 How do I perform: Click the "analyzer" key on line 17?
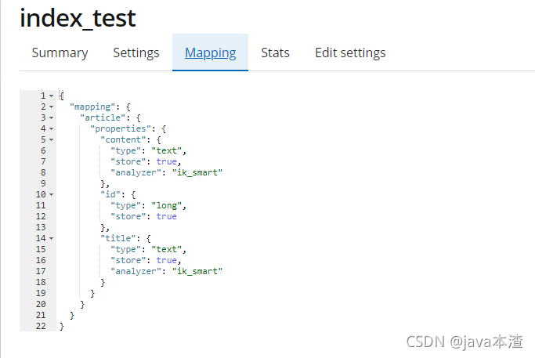pyautogui.click(x=136, y=271)
